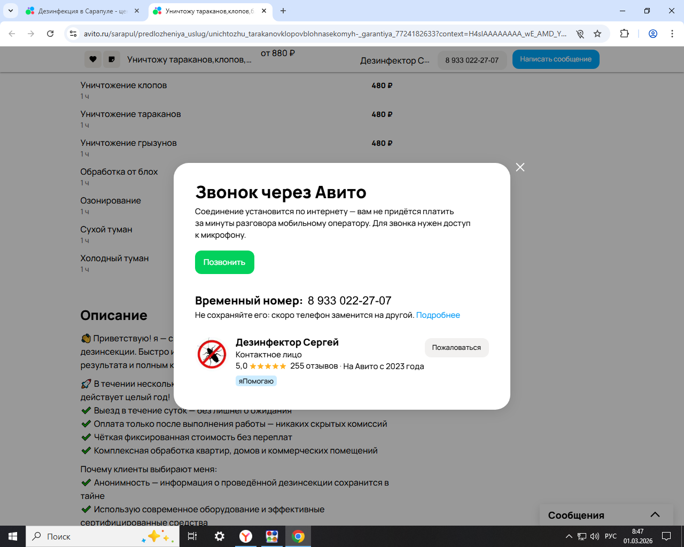Show hidden system tray icons
Screen dimensions: 684x547
[x=569, y=536]
